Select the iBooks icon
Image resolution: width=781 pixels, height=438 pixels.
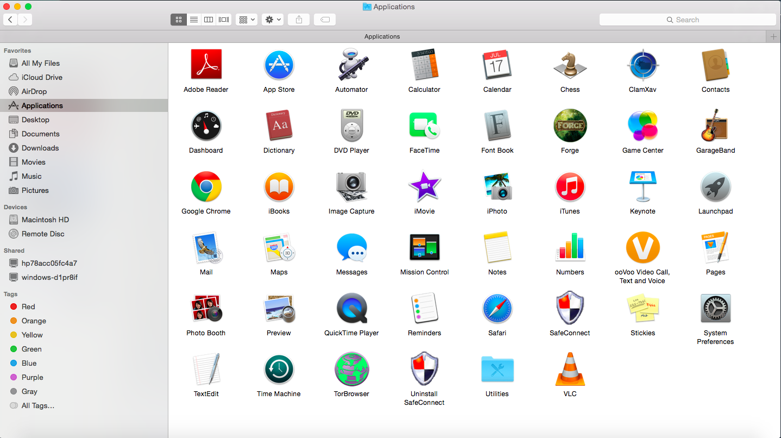279,186
